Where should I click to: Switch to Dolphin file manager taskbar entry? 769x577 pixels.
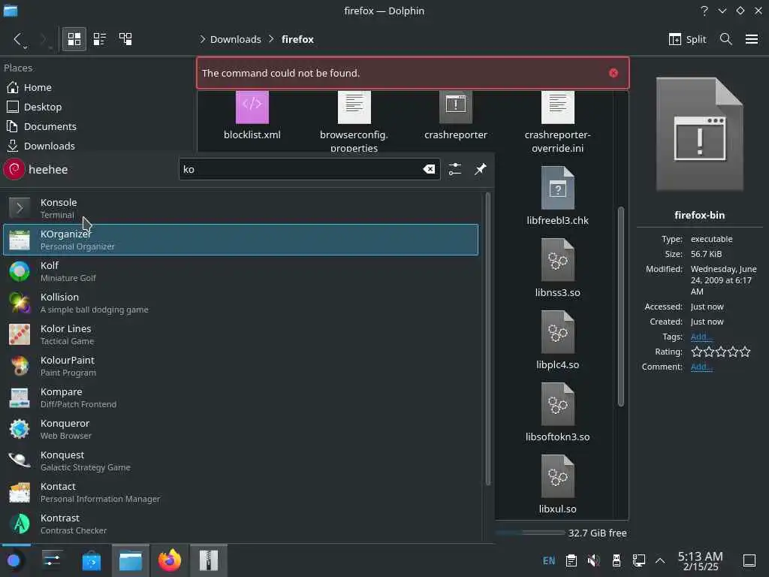tap(131, 560)
